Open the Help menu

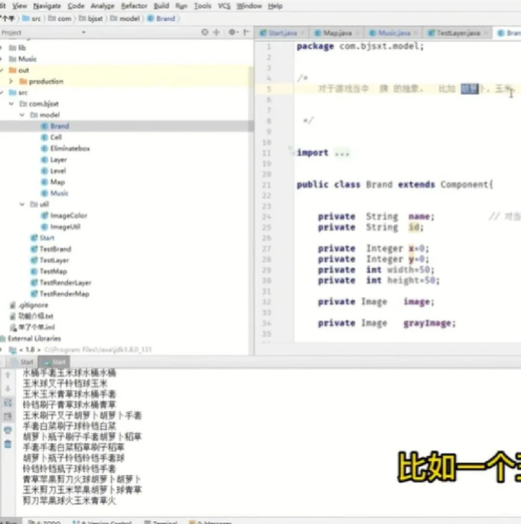275,6
